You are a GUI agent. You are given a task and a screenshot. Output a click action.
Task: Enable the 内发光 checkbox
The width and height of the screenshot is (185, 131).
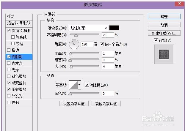click(9, 63)
